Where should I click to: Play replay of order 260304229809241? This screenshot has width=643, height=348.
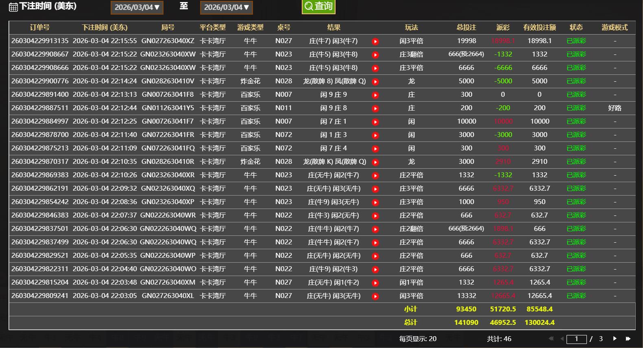[375, 296]
